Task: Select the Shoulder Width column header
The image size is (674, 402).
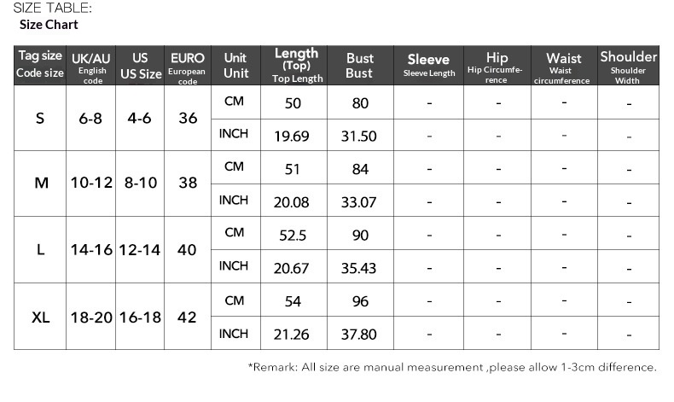Action: pyautogui.click(x=629, y=65)
